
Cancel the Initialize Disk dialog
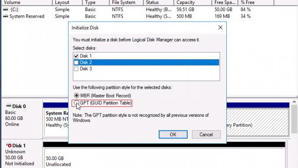tap(206, 134)
